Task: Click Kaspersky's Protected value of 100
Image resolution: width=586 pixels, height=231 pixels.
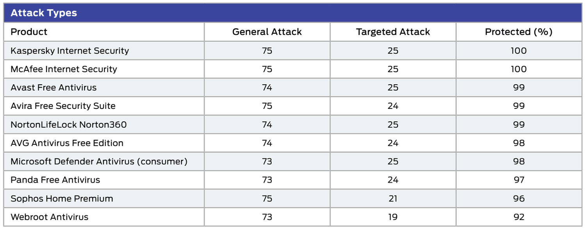Action: [x=519, y=51]
